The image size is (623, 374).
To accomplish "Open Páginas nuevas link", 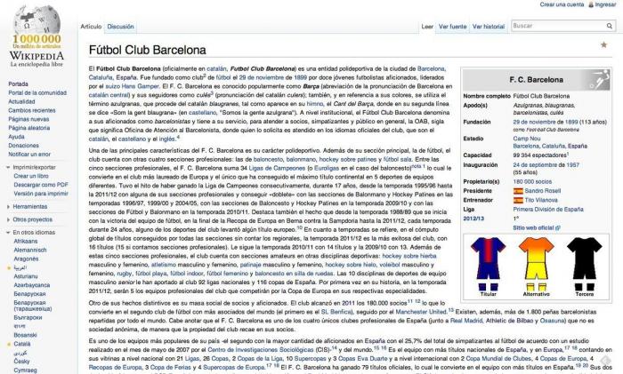I will point(28,119).
